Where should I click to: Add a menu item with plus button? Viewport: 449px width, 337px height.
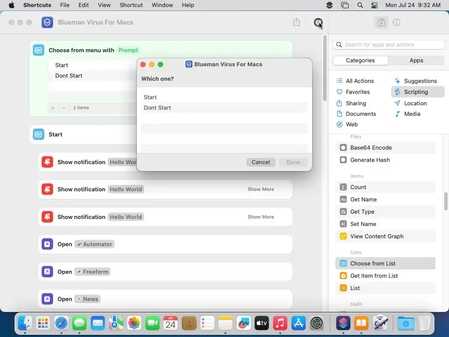click(53, 108)
